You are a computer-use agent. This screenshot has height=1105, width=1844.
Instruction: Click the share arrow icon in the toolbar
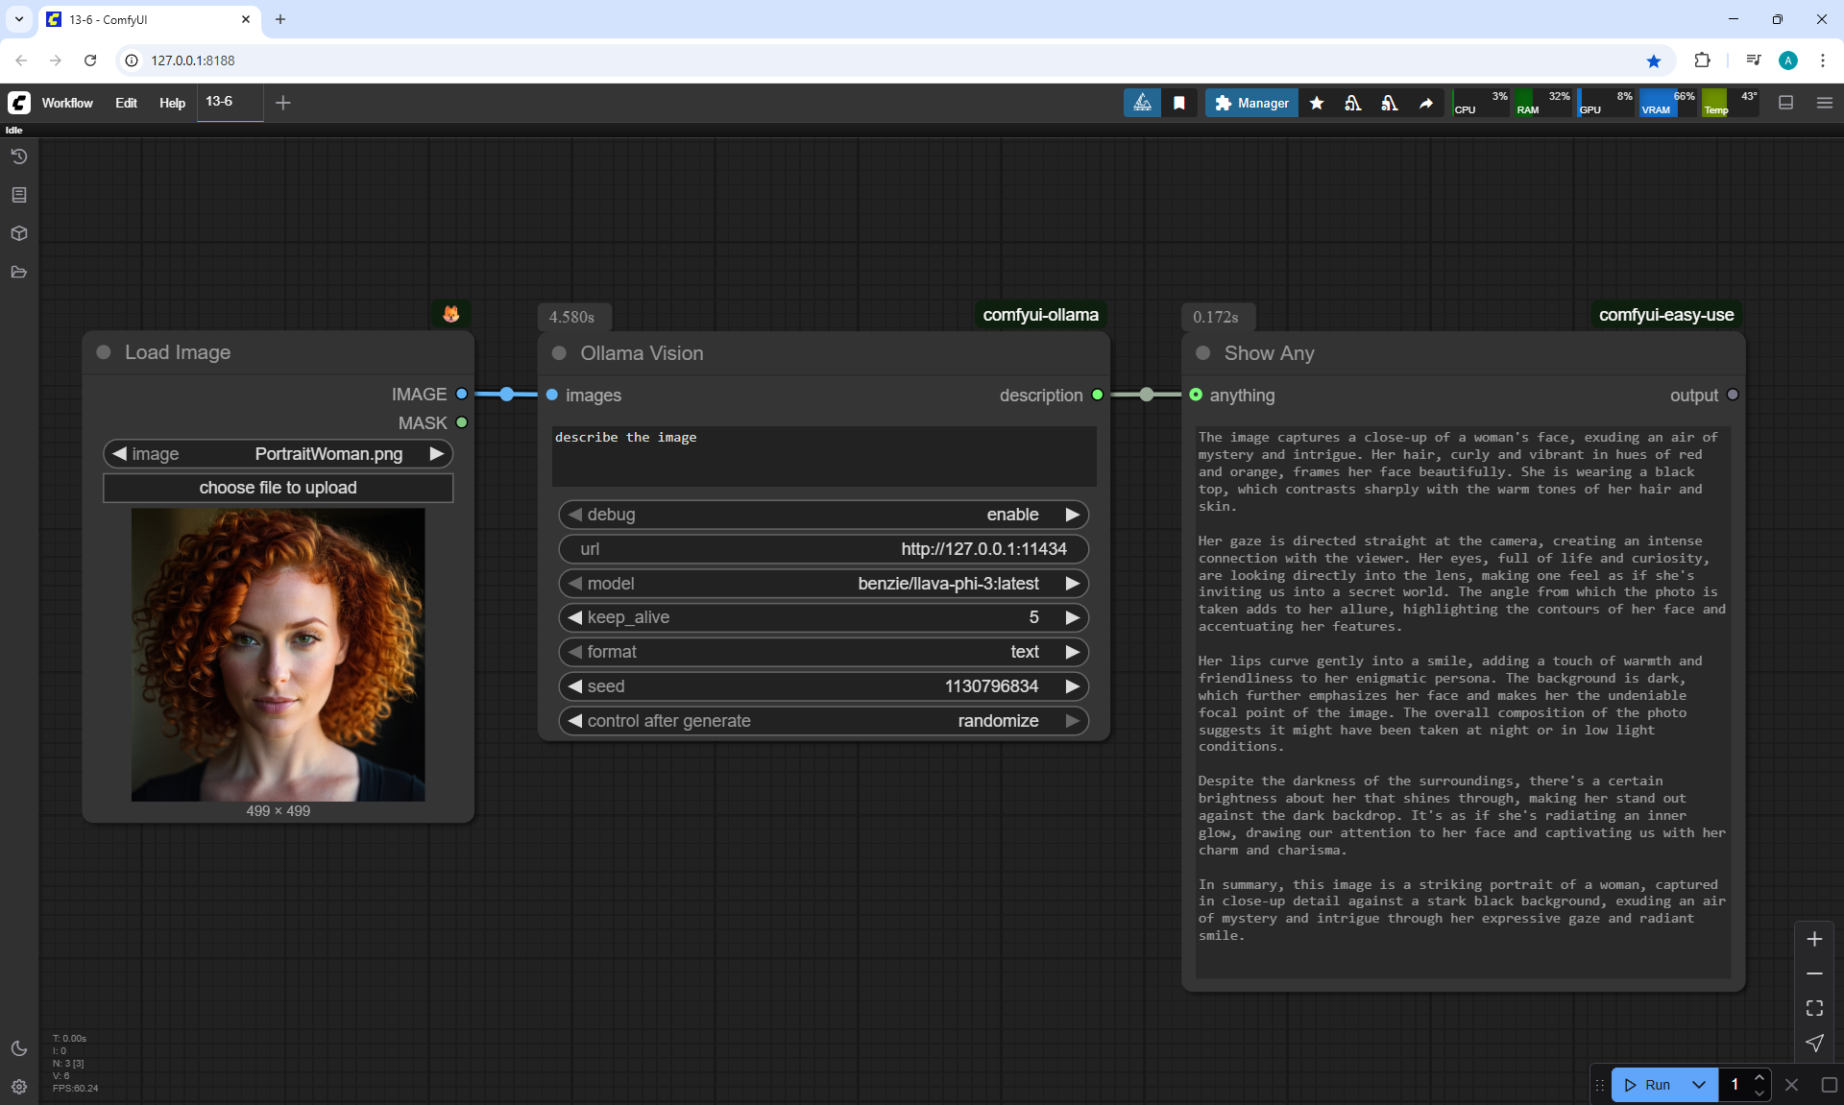1426,103
